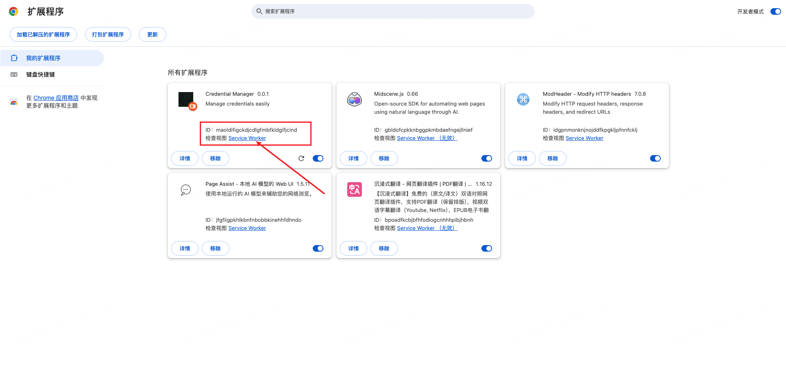Open 详情 for Credential Manager
The width and height of the screenshot is (786, 392).
(185, 158)
